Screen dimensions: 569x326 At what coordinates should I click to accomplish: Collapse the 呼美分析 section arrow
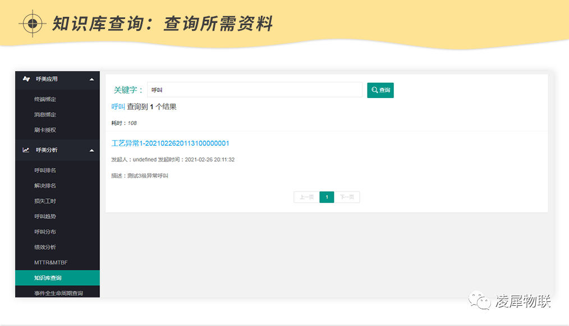pyautogui.click(x=91, y=150)
